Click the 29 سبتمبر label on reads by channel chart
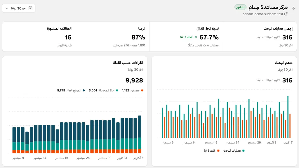The image size is (299, 168). click(105, 158)
